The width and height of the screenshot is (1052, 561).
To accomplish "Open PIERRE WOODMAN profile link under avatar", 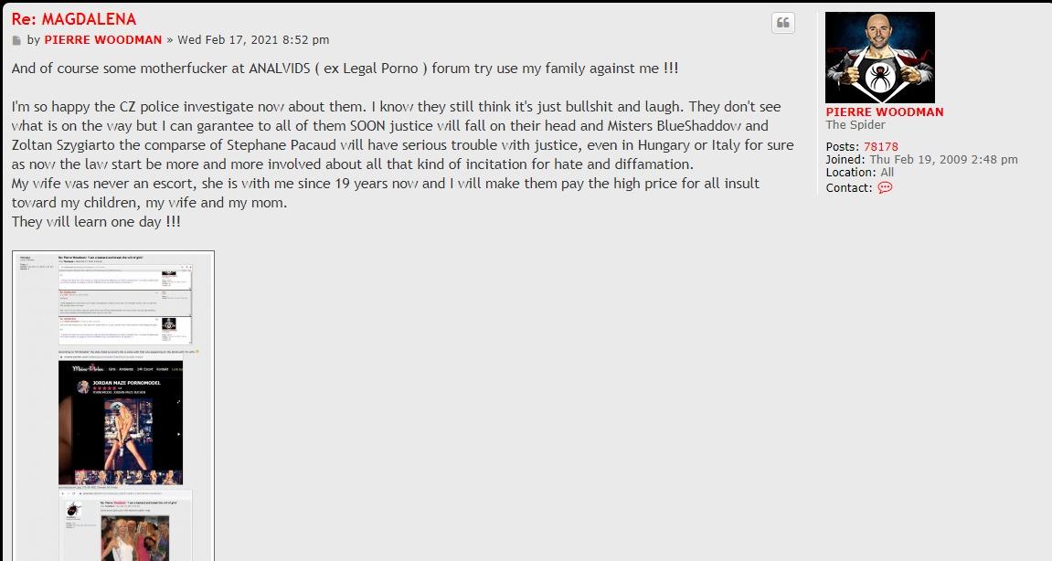I will pos(884,111).
